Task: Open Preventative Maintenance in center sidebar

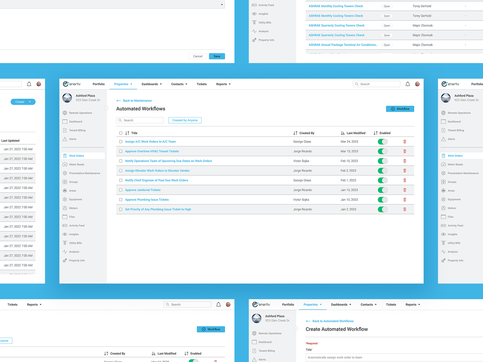Action: point(85,173)
